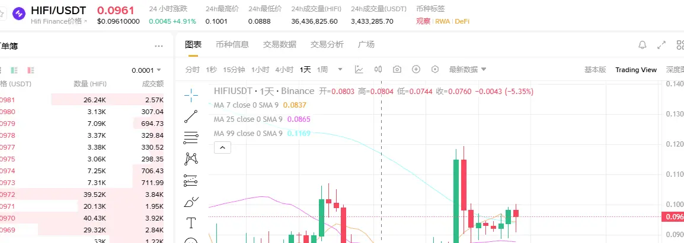The height and width of the screenshot is (243, 684).
Task: Select the 1秒 interval
Action: click(211, 70)
